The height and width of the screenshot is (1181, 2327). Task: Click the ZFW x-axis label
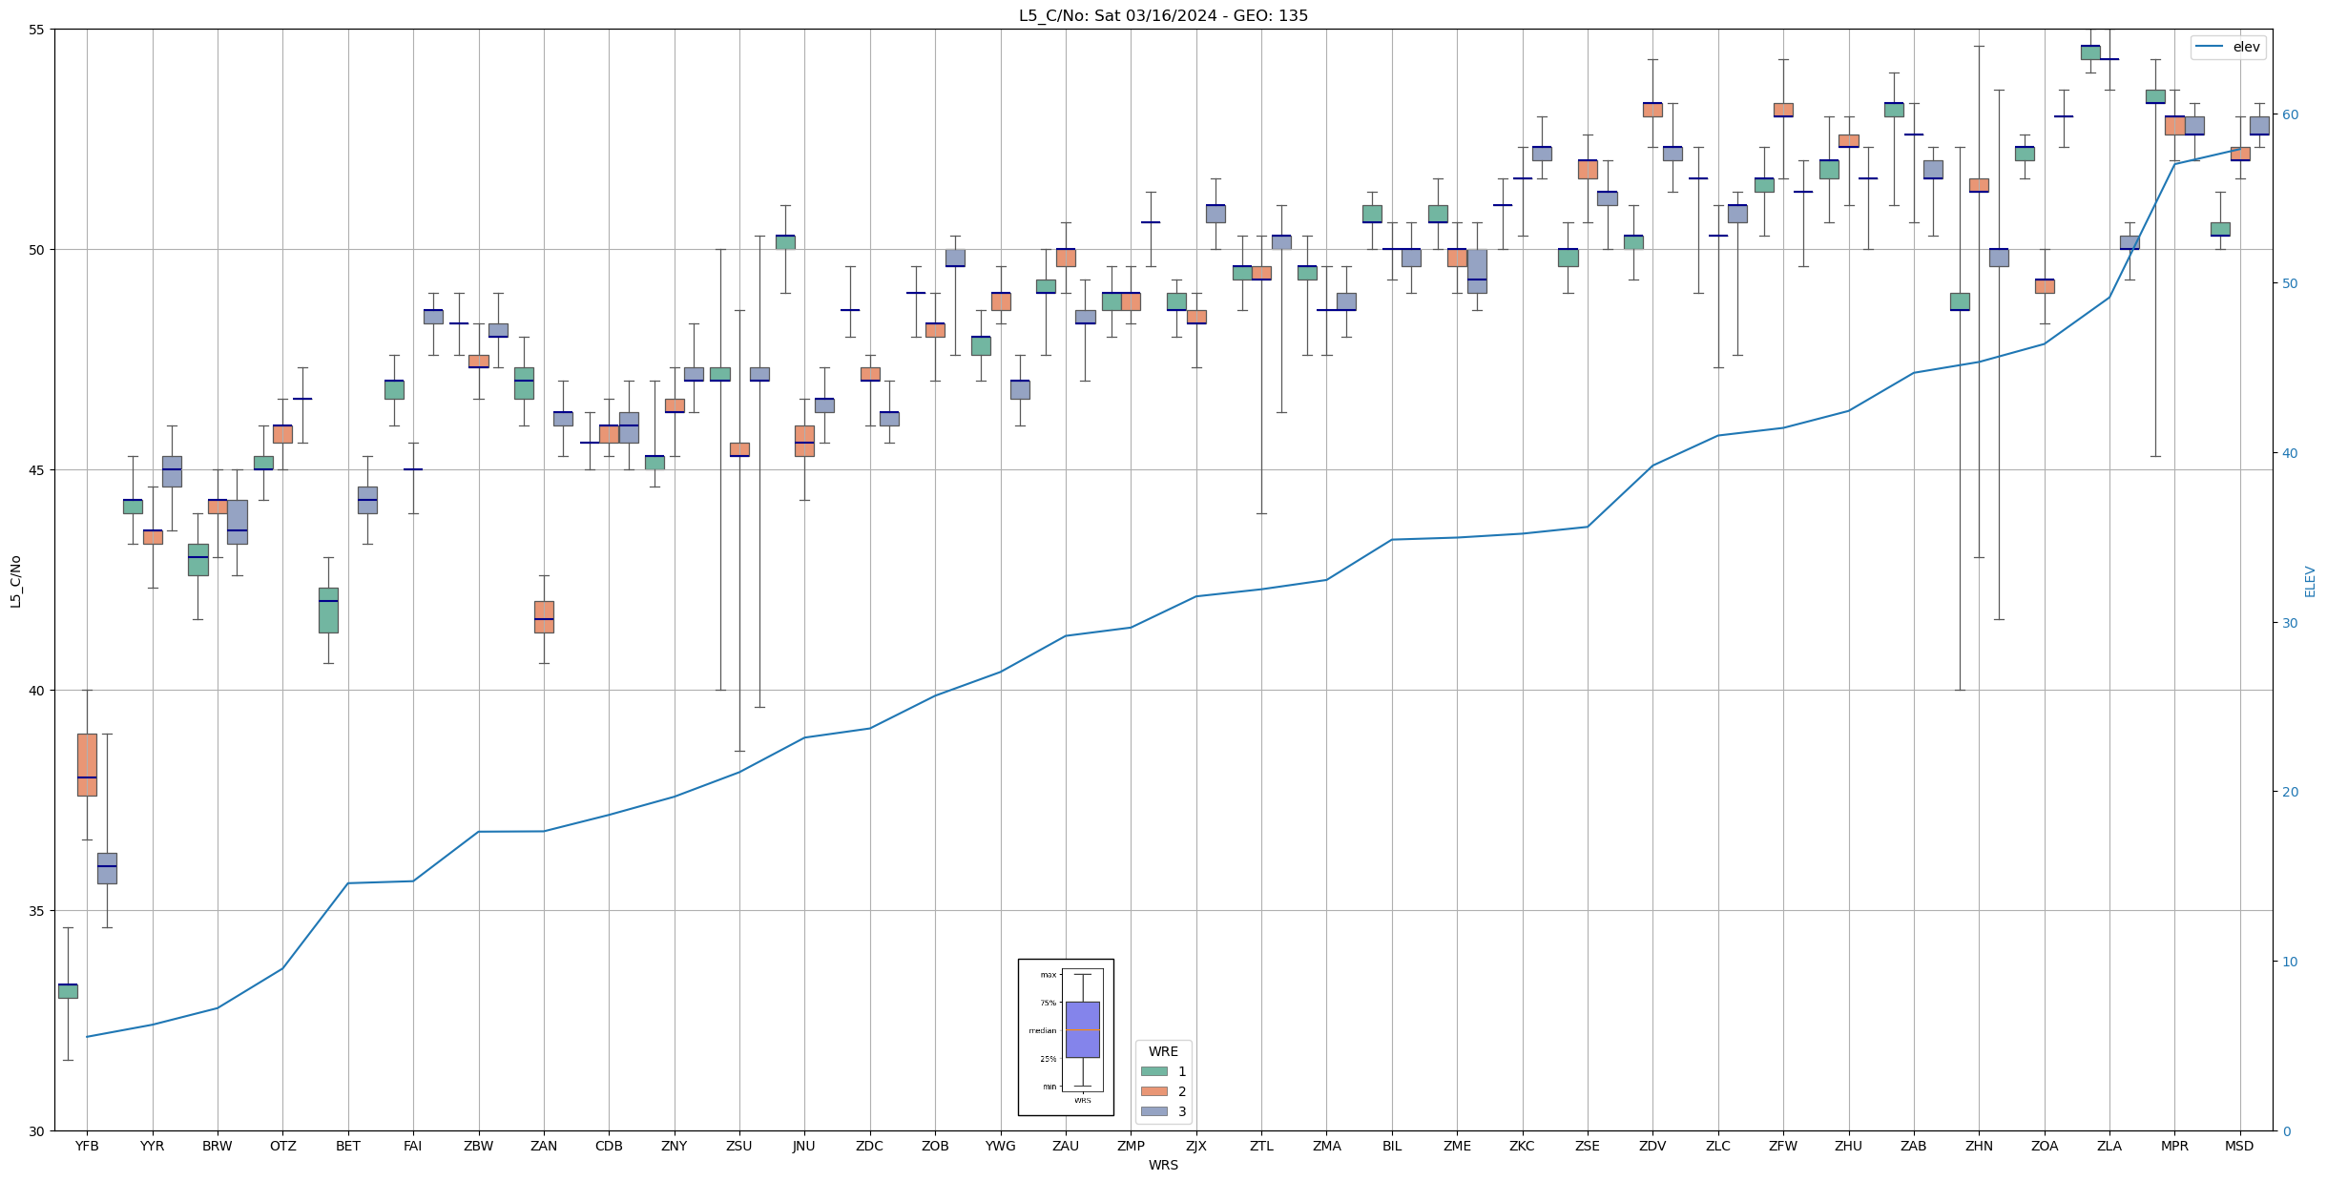click(1783, 1146)
